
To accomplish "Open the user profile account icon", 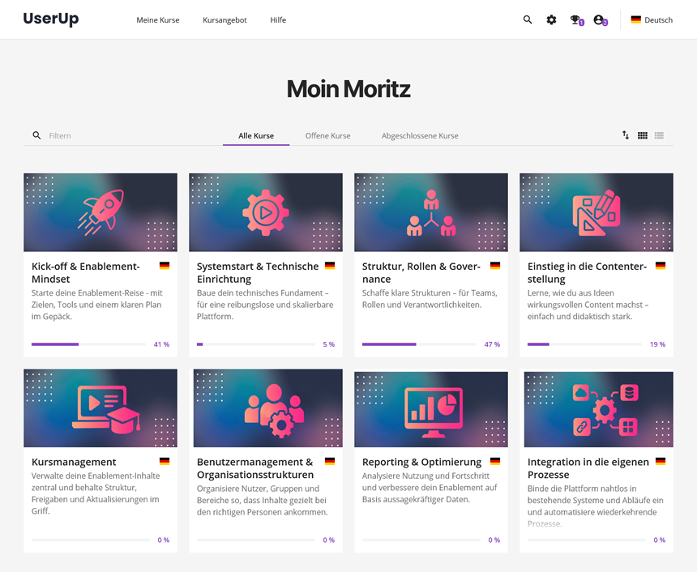I will 599,19.
